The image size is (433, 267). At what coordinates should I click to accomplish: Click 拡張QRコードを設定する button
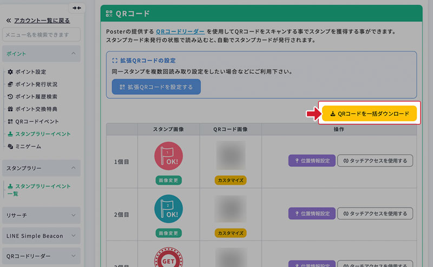pos(156,87)
